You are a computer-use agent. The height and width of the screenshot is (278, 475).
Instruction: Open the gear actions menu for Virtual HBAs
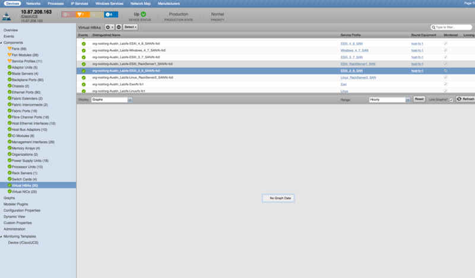(109, 27)
